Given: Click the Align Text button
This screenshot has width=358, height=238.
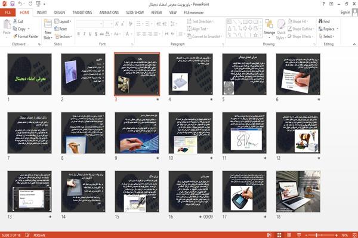Looking at the screenshot, I should pos(197,29).
